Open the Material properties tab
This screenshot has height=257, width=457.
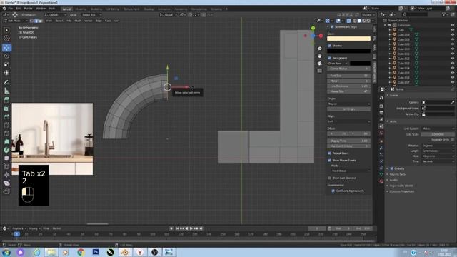click(381, 181)
